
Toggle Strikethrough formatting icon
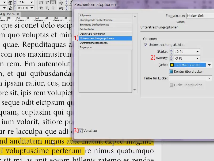pos(53,8)
